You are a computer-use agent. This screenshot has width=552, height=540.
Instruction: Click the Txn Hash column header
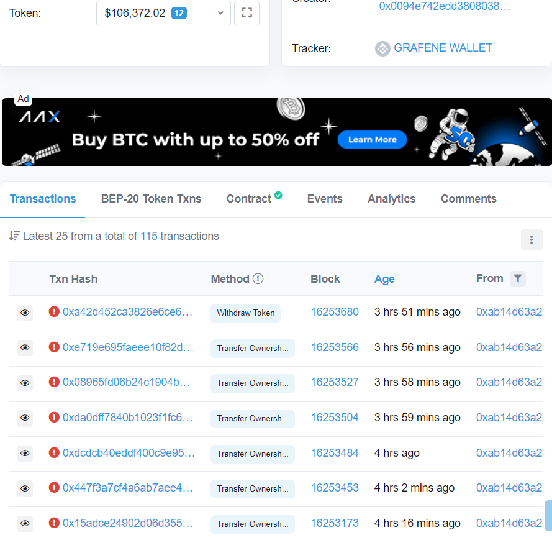[x=73, y=279]
